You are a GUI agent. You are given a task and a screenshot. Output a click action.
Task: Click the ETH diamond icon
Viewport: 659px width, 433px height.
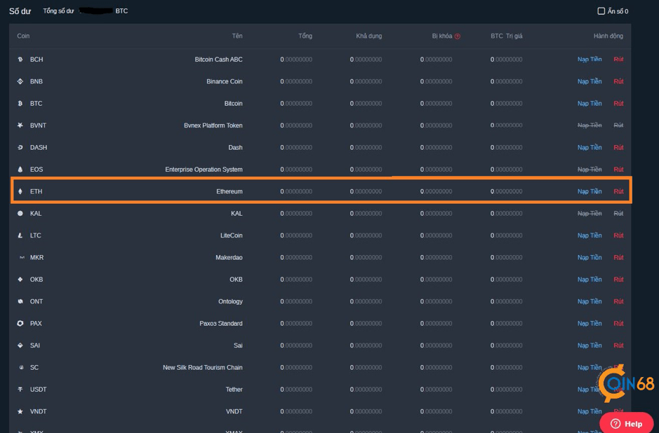(x=20, y=191)
